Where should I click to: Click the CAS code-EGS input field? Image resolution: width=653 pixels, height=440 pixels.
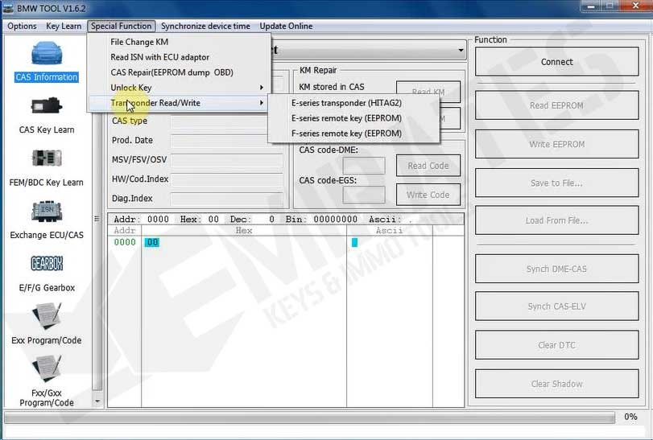coord(364,195)
